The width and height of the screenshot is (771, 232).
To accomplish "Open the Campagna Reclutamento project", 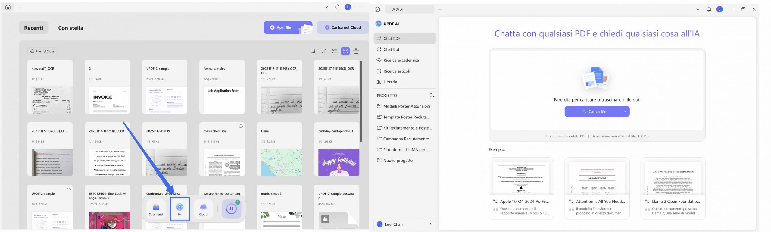I will coord(404,139).
